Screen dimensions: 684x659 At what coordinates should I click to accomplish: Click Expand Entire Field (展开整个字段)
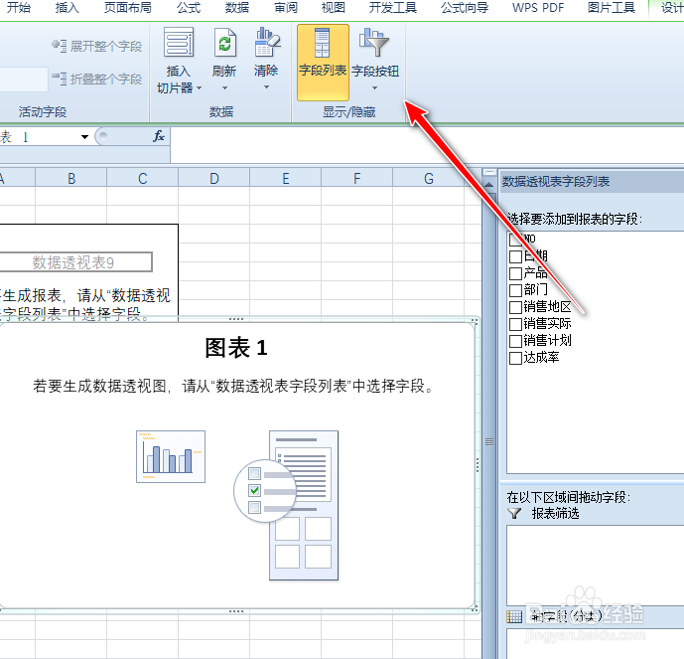96,46
